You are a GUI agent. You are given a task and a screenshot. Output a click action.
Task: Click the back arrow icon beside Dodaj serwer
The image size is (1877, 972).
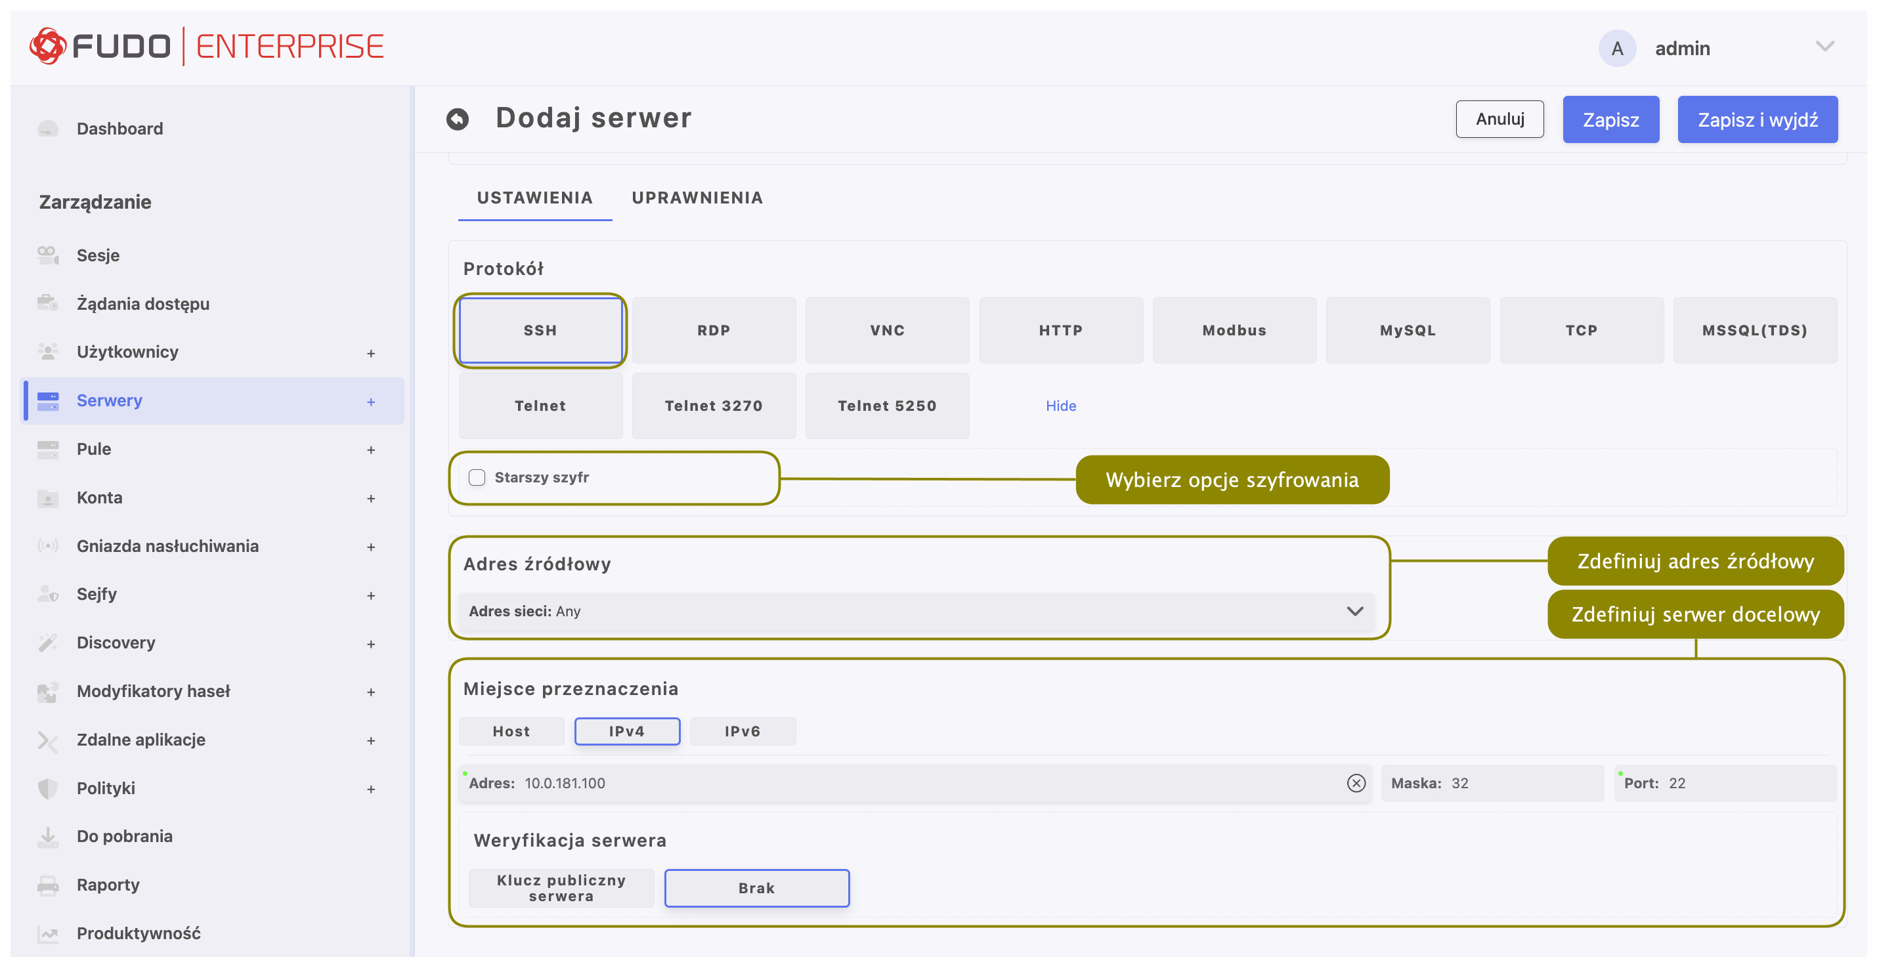[x=458, y=119]
